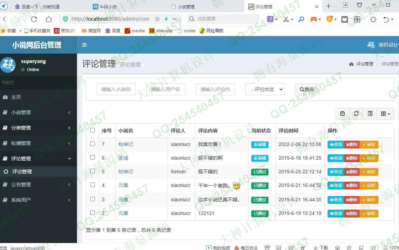Toggle the sidebar hamburger menu icon

click(84, 45)
